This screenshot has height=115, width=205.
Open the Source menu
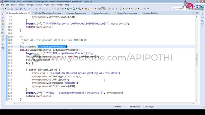click(x=14, y=5)
